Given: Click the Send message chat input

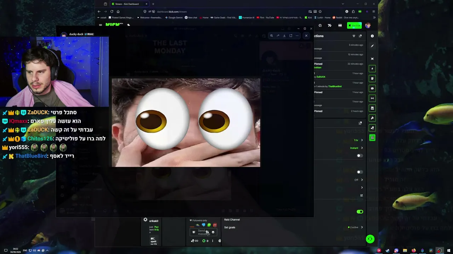Looking at the screenshot, I should 203,232.
